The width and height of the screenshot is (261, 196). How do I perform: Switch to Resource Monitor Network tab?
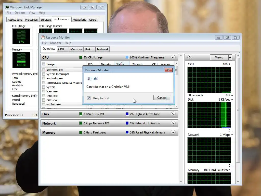[x=103, y=49]
